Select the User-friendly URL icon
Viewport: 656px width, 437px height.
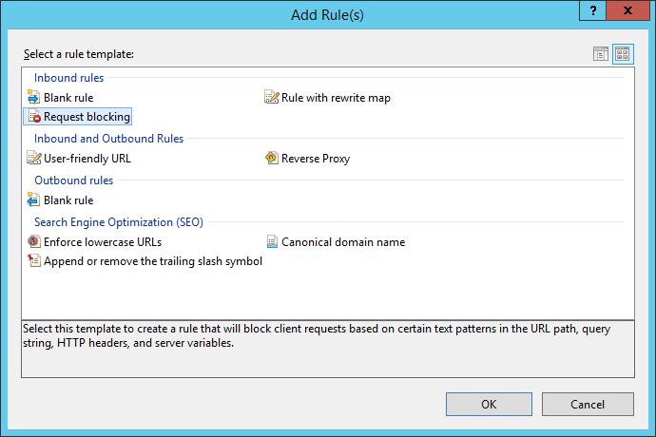coord(35,159)
